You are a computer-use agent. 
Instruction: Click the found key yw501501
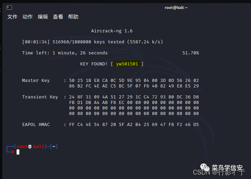tap(127, 64)
